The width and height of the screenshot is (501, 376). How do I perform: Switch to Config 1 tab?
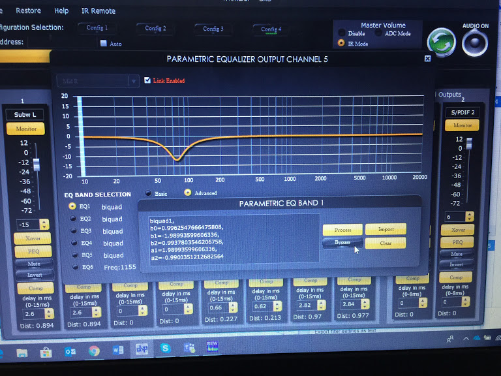(97, 28)
